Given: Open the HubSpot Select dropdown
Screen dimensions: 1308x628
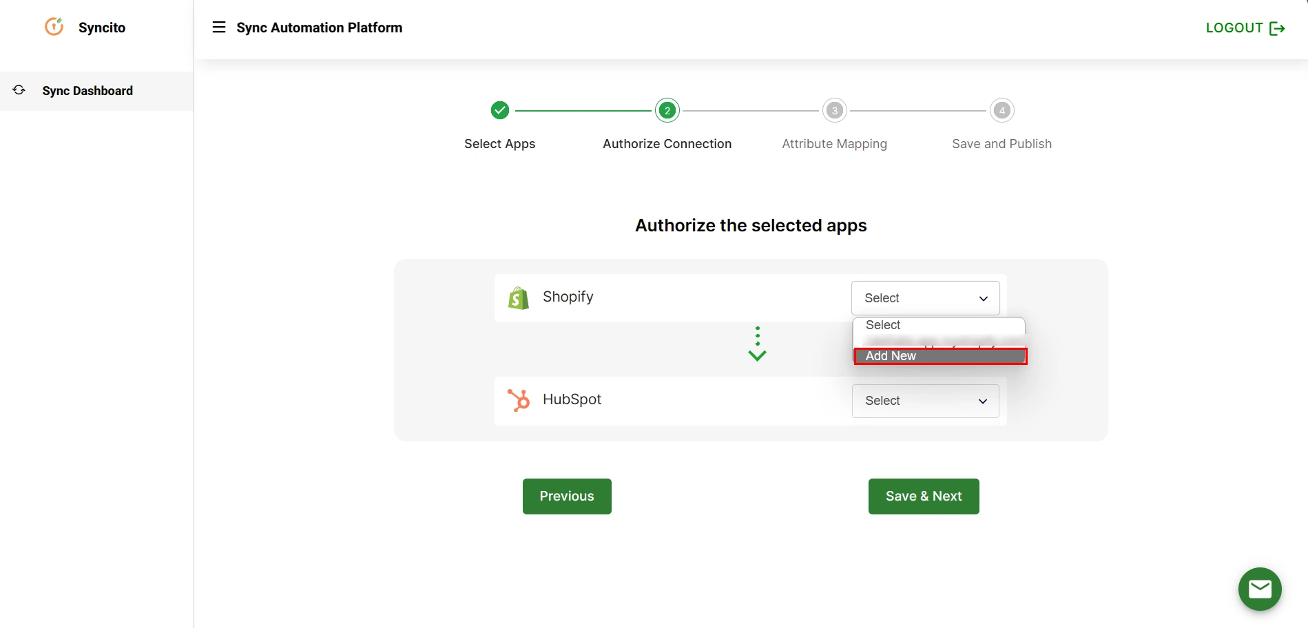Looking at the screenshot, I should point(925,400).
